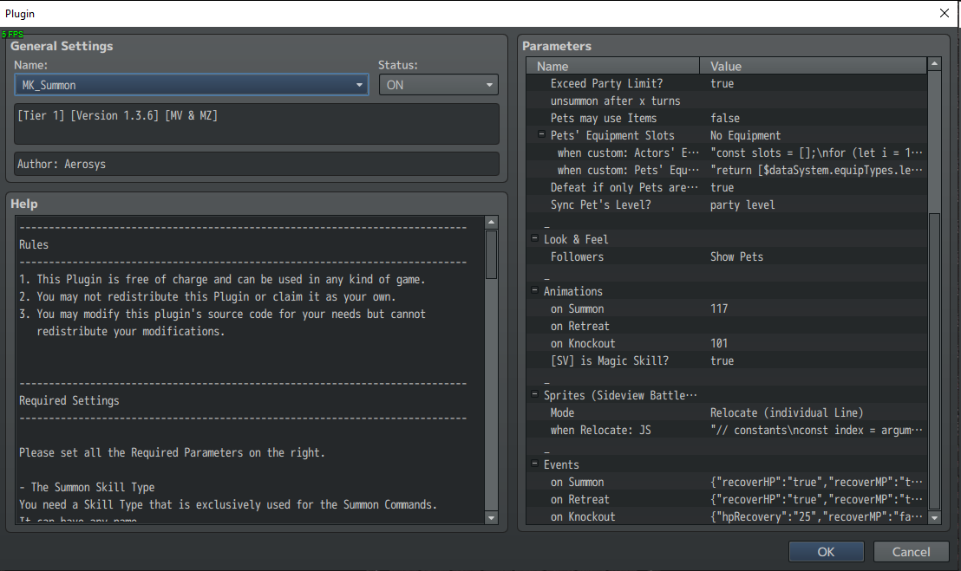Viewport: 961px width, 571px height.
Task: Select when Relocate: JS parameter
Action: (x=726, y=431)
